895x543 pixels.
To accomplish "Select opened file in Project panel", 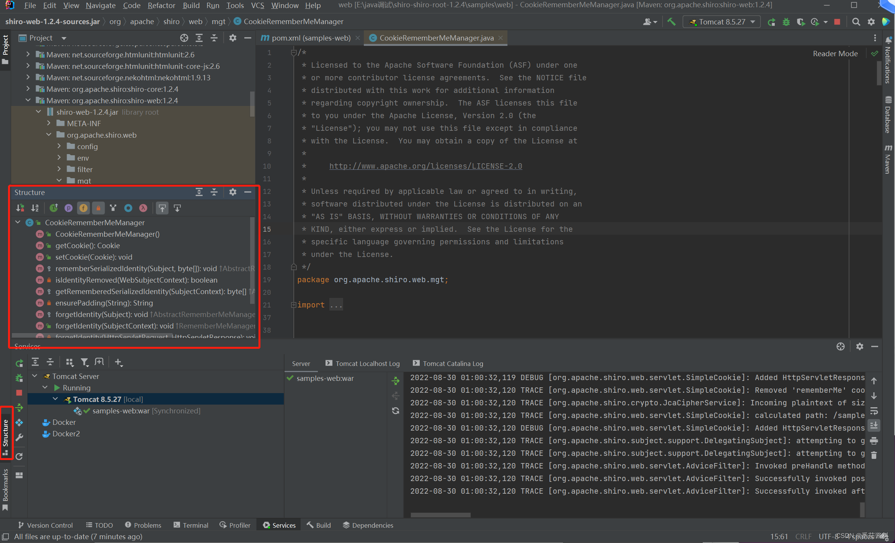I will click(184, 38).
